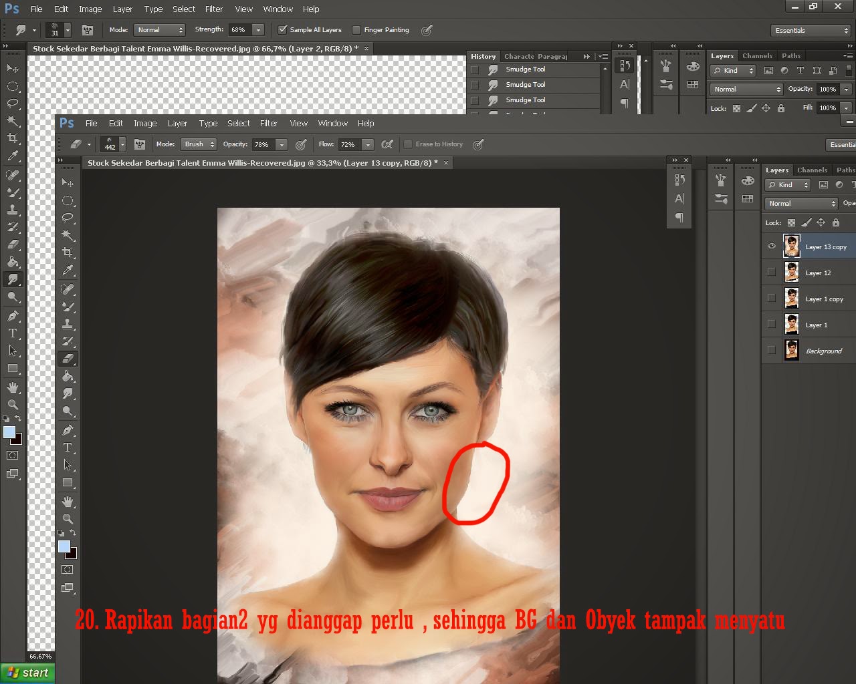Click lock transparent pixels icon in front Layers panel
The image size is (856, 684).
(791, 223)
